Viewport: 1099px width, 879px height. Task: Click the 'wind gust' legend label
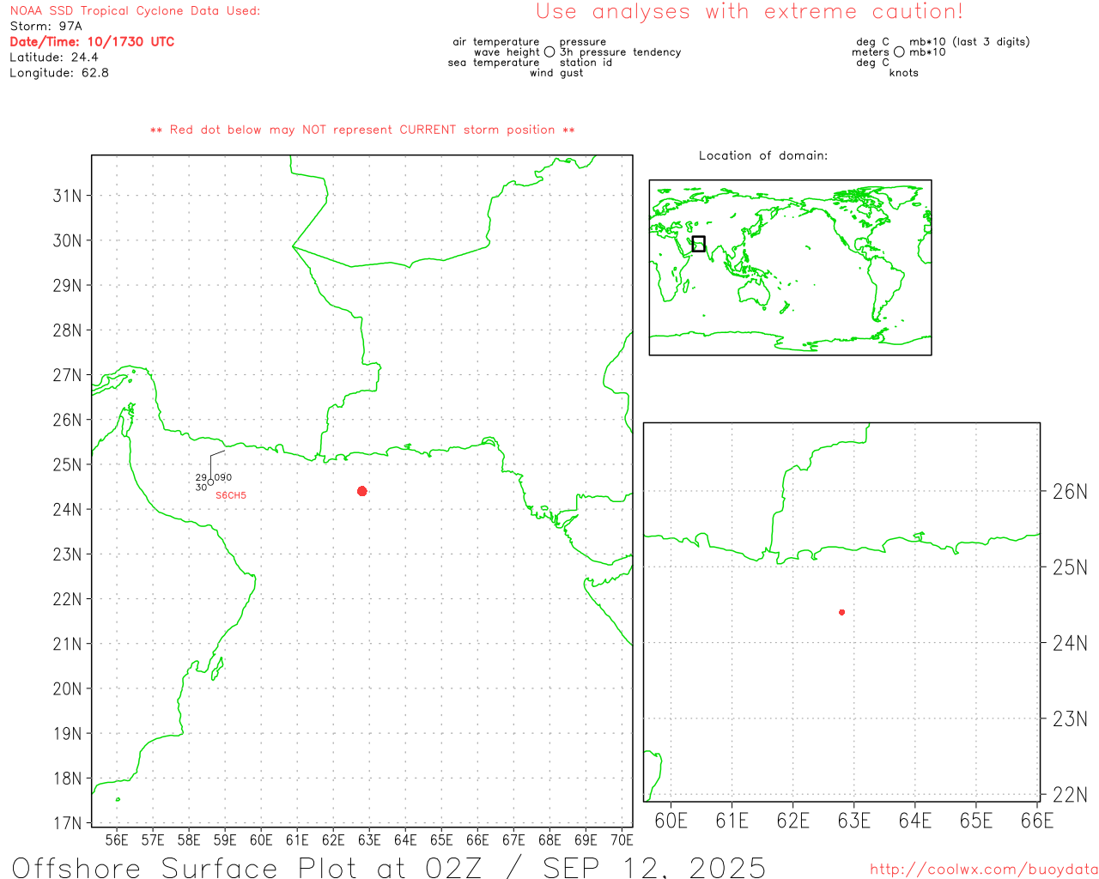[x=556, y=73]
